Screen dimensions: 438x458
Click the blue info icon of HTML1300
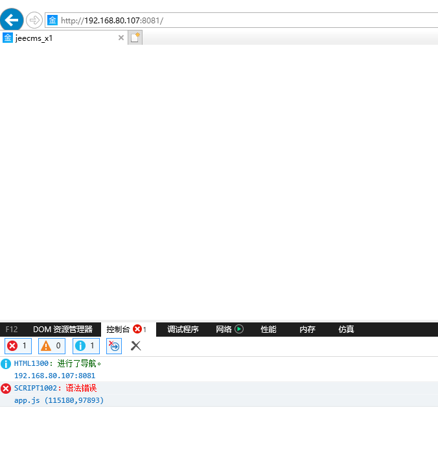[6, 364]
